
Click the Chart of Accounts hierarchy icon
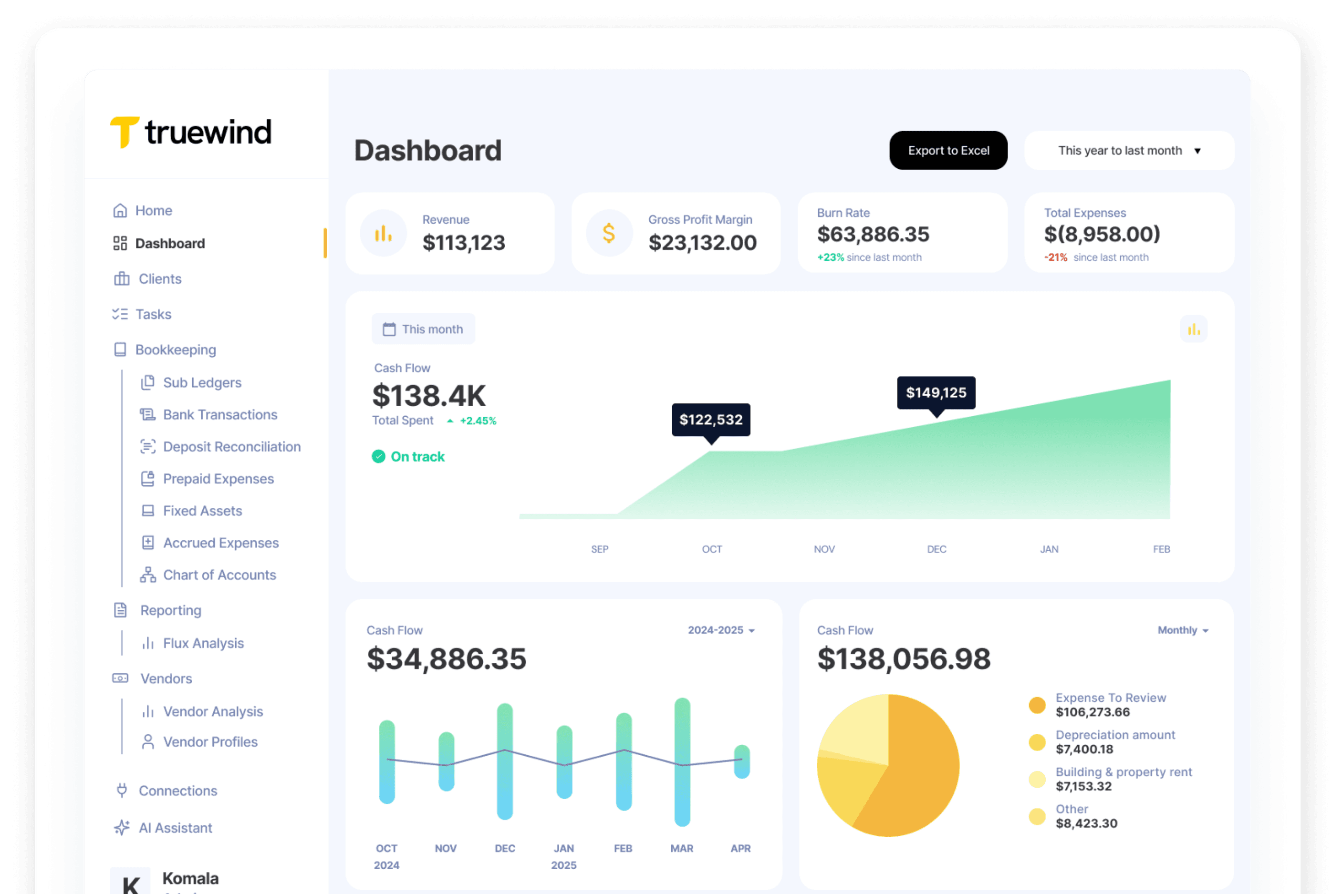pos(148,575)
